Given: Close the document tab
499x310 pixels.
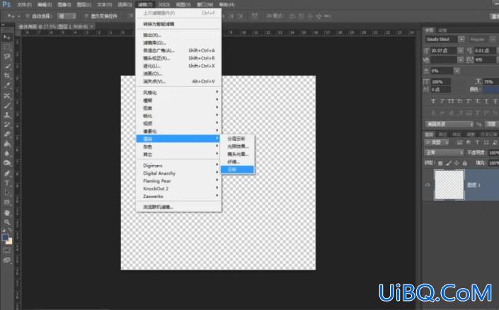Looking at the screenshot, I should click(91, 26).
